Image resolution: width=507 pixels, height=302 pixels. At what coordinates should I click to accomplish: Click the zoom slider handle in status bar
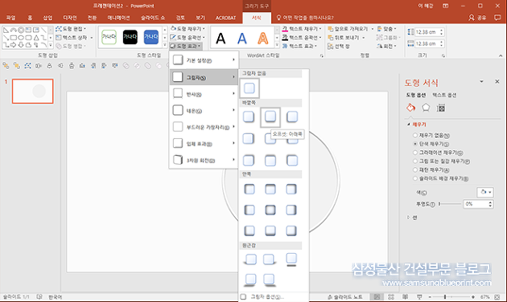(x=445, y=297)
